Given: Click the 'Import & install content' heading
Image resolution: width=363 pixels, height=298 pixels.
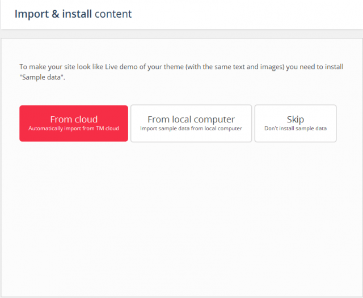Looking at the screenshot, I should [x=73, y=14].
